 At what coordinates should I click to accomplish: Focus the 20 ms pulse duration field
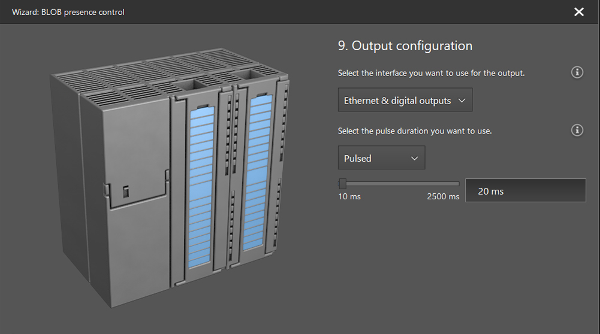pos(525,191)
